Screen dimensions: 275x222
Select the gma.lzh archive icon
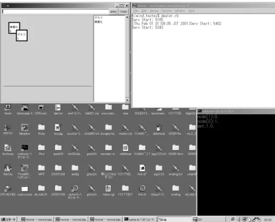tap(92, 170)
